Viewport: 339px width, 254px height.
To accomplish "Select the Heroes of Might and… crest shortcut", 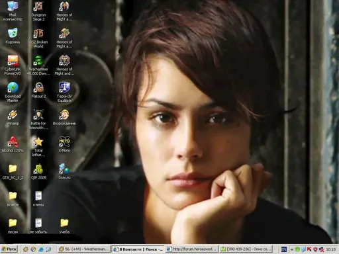I will [64, 65].
